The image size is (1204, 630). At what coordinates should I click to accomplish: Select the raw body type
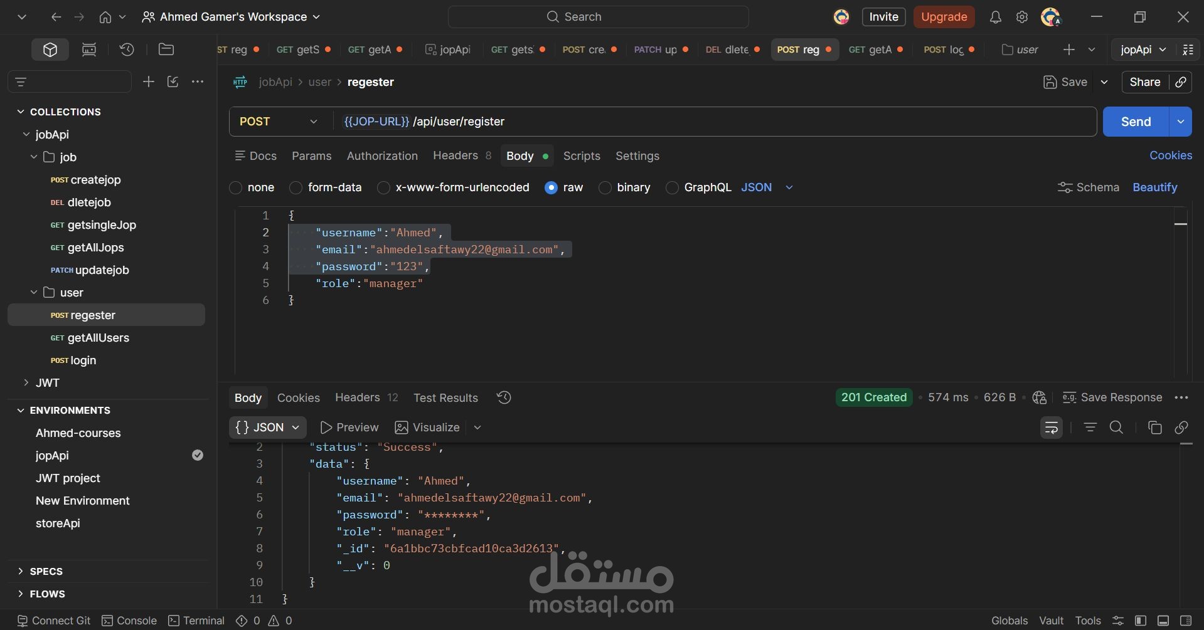[551, 187]
